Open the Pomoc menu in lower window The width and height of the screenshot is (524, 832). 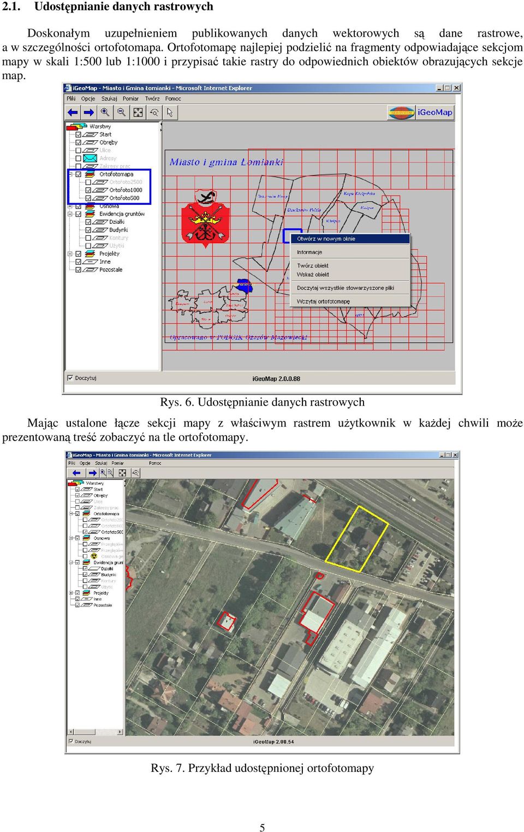click(155, 463)
